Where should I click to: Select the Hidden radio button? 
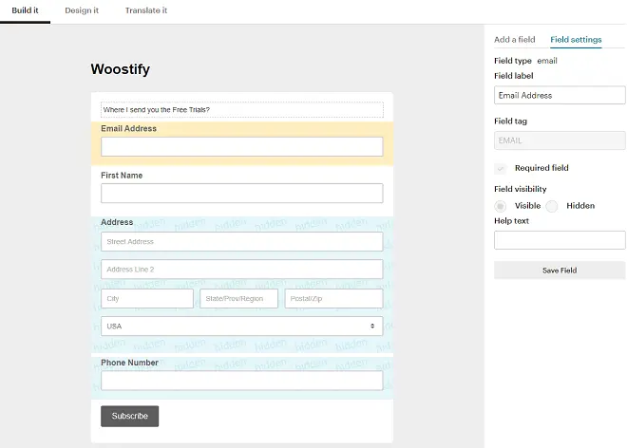(552, 206)
